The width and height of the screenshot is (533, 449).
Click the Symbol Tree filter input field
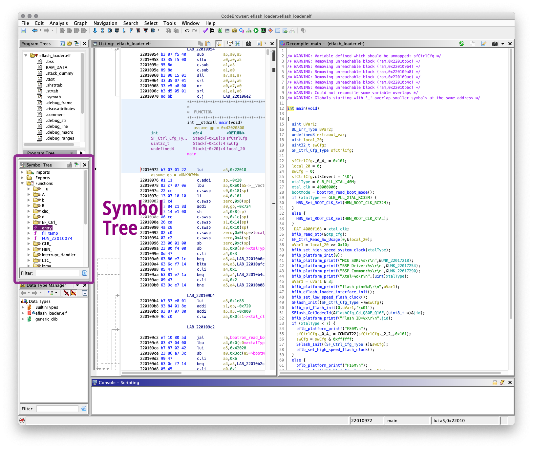(x=57, y=273)
